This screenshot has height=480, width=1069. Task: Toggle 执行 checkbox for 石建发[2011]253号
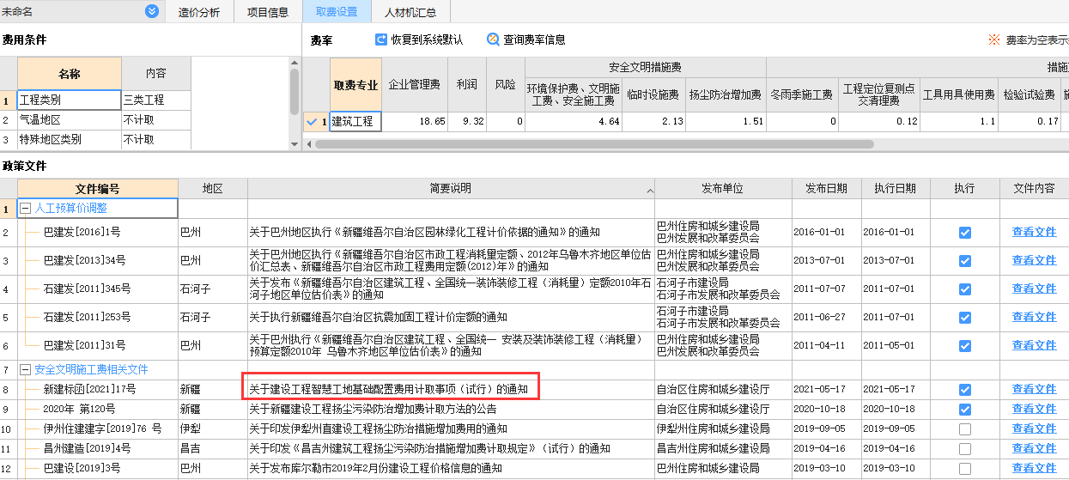pyautogui.click(x=965, y=317)
